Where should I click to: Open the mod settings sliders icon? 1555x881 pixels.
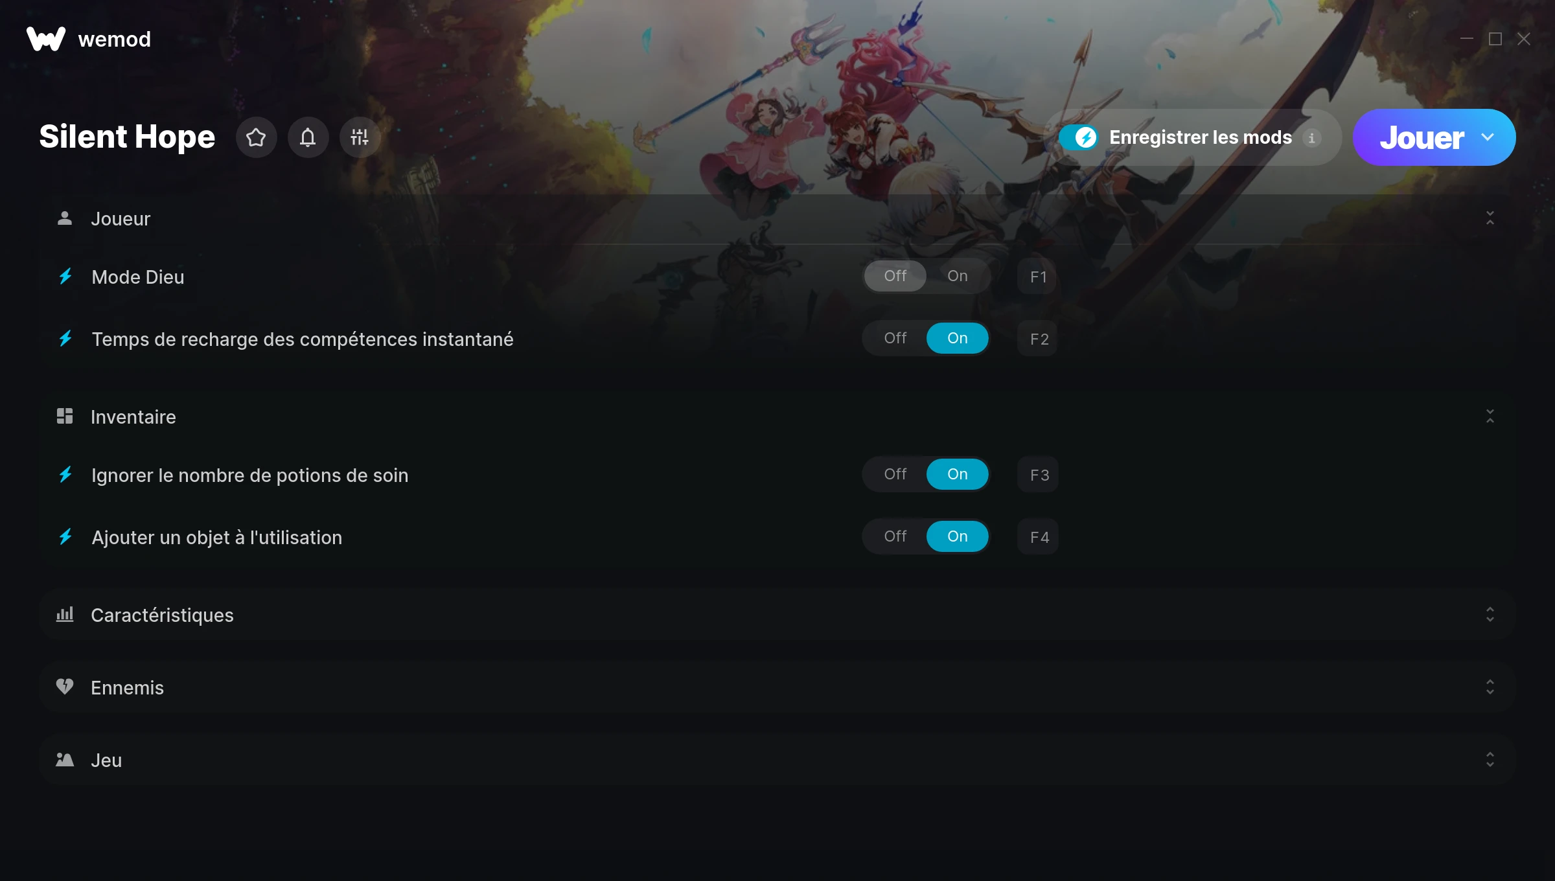click(x=360, y=137)
